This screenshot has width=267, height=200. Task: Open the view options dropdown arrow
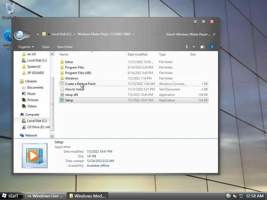pos(194,47)
